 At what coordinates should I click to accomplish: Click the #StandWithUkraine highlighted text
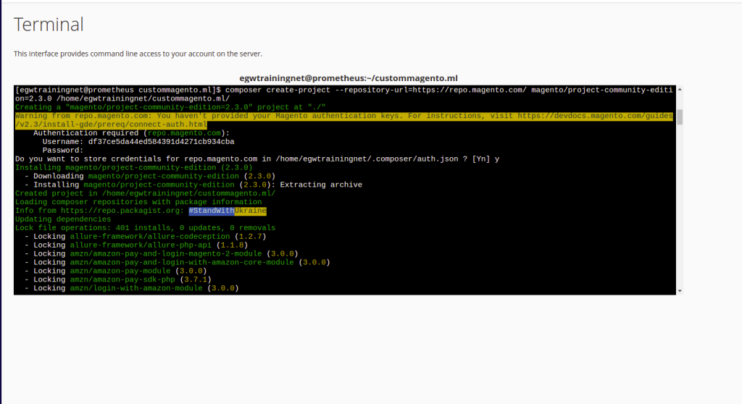click(228, 211)
